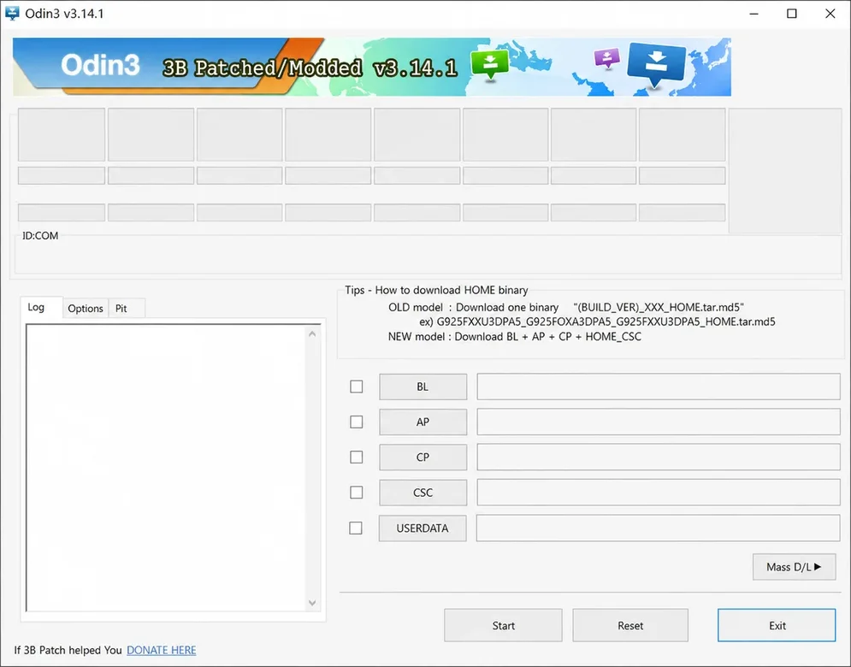Open the Mass D/L menu
This screenshot has width=851, height=667.
pyautogui.click(x=794, y=567)
